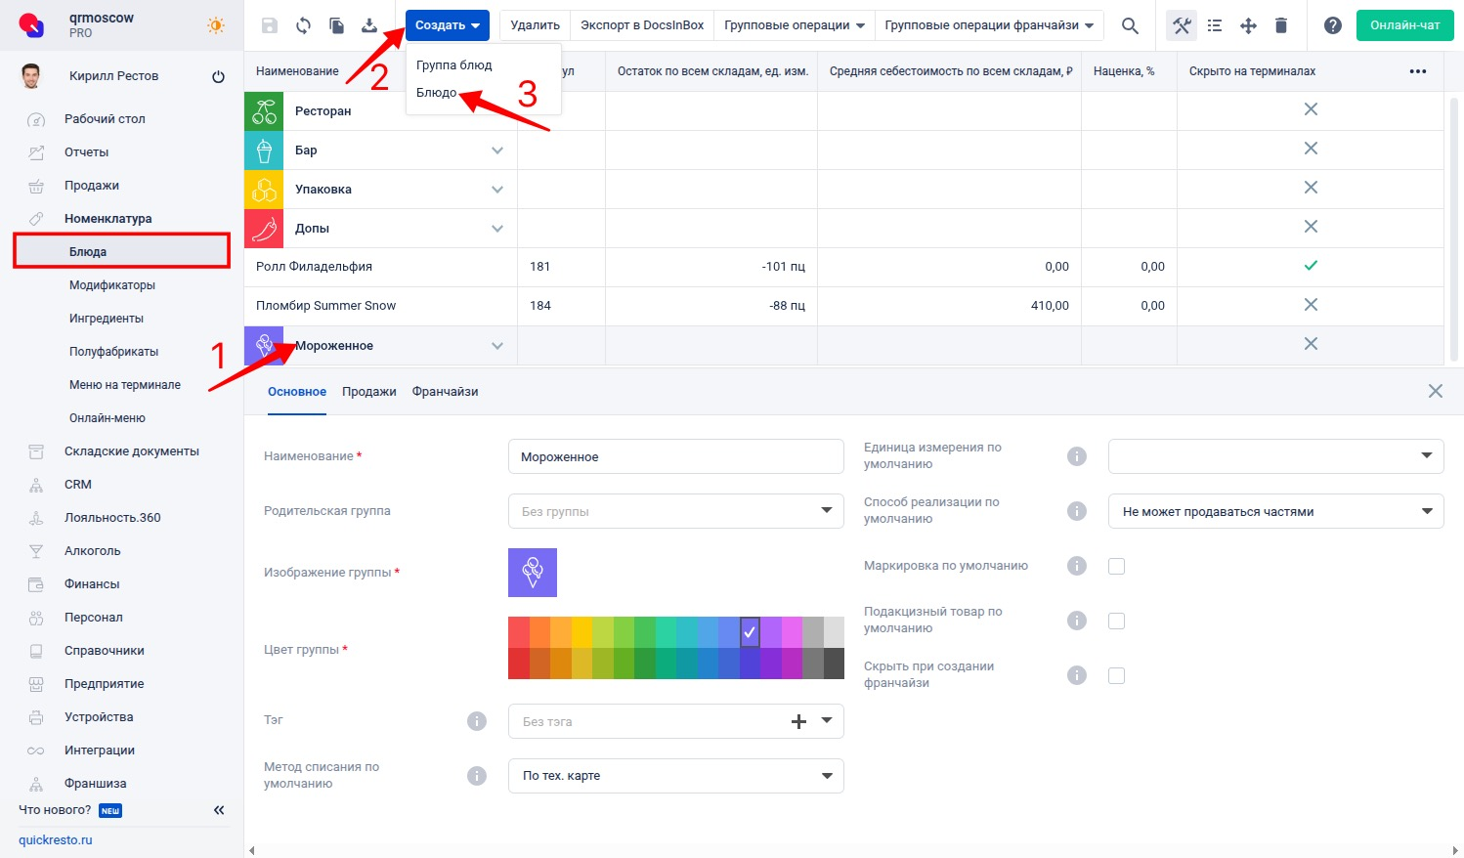Click the list view icon
The width and height of the screenshot is (1464, 858).
tap(1215, 25)
